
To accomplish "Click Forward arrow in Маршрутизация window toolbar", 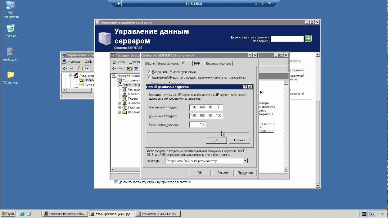I will click(x=120, y=69).
